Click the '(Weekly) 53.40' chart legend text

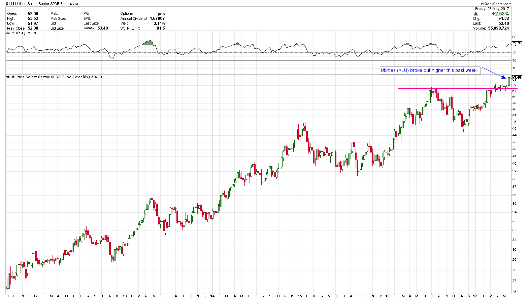[87, 77]
